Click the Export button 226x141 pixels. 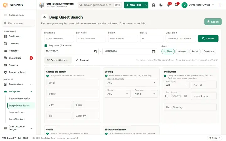coord(213,22)
